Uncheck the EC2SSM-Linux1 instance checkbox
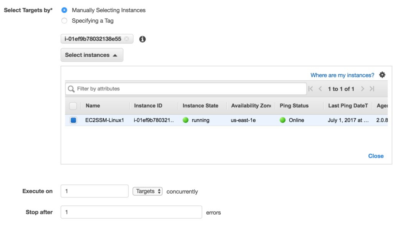 [73, 120]
